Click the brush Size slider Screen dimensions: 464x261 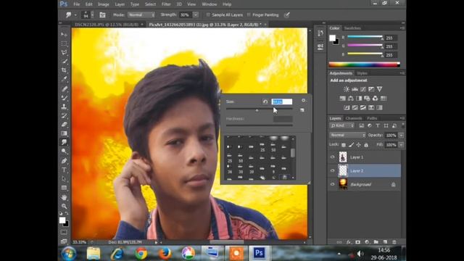[x=260, y=109]
